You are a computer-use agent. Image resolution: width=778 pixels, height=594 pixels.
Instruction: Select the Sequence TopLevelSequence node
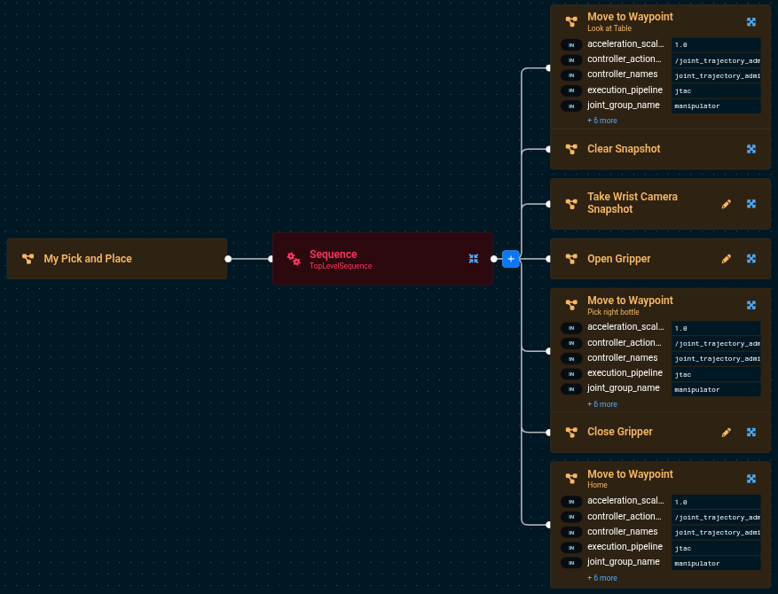[373, 259]
